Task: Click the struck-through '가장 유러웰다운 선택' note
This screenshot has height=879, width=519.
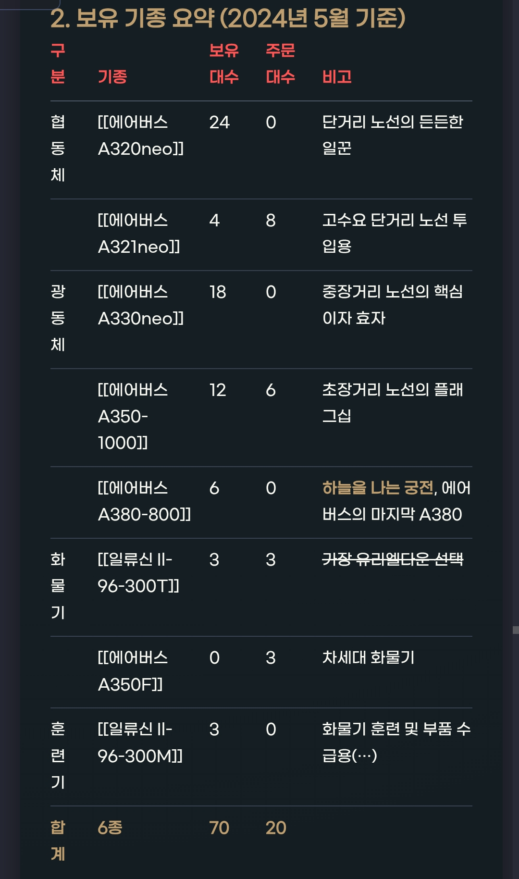Action: (x=393, y=559)
